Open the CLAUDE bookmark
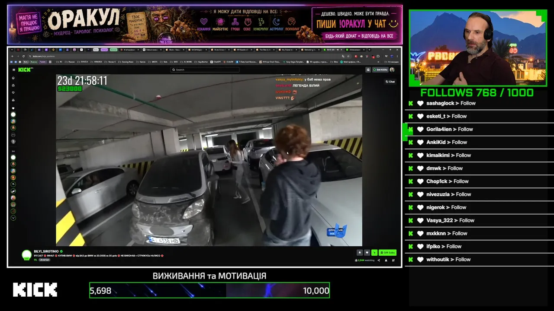The height and width of the screenshot is (311, 554). pos(229,62)
